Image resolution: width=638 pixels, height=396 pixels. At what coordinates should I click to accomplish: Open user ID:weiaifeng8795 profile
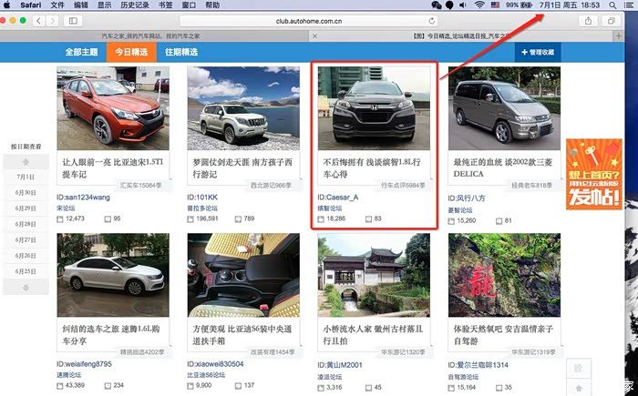point(84,364)
